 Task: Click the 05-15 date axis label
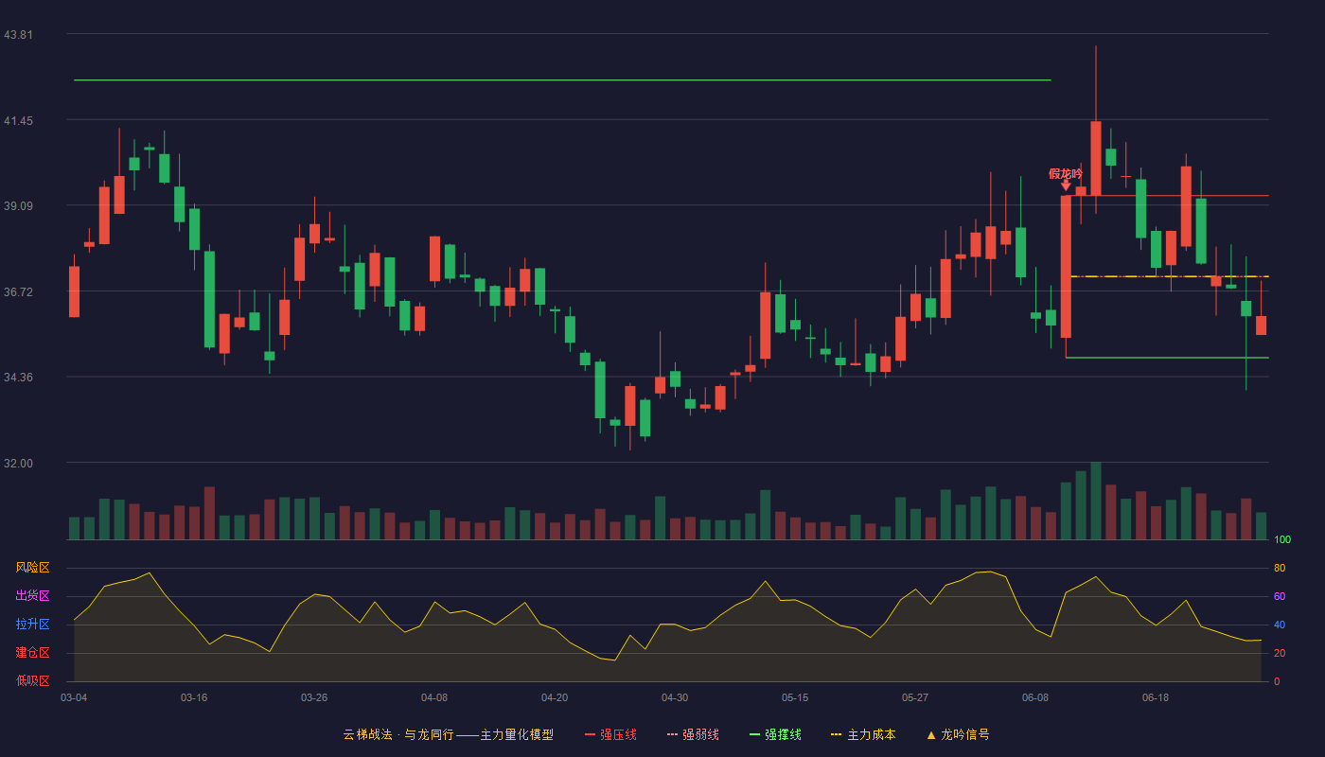(x=795, y=697)
